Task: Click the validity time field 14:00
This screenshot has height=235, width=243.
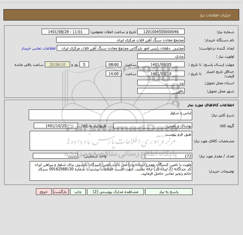Action: [x=113, y=73]
